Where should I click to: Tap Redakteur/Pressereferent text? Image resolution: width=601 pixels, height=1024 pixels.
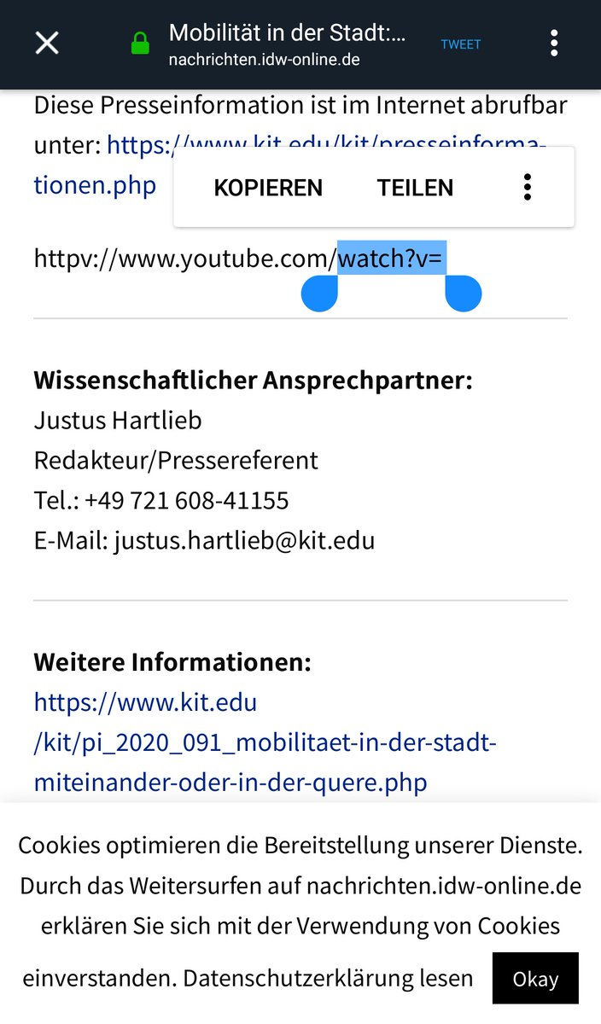point(176,460)
